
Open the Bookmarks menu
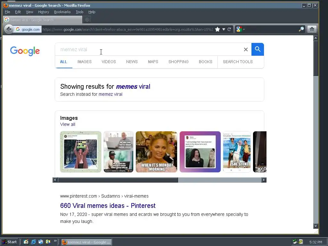[62, 12]
